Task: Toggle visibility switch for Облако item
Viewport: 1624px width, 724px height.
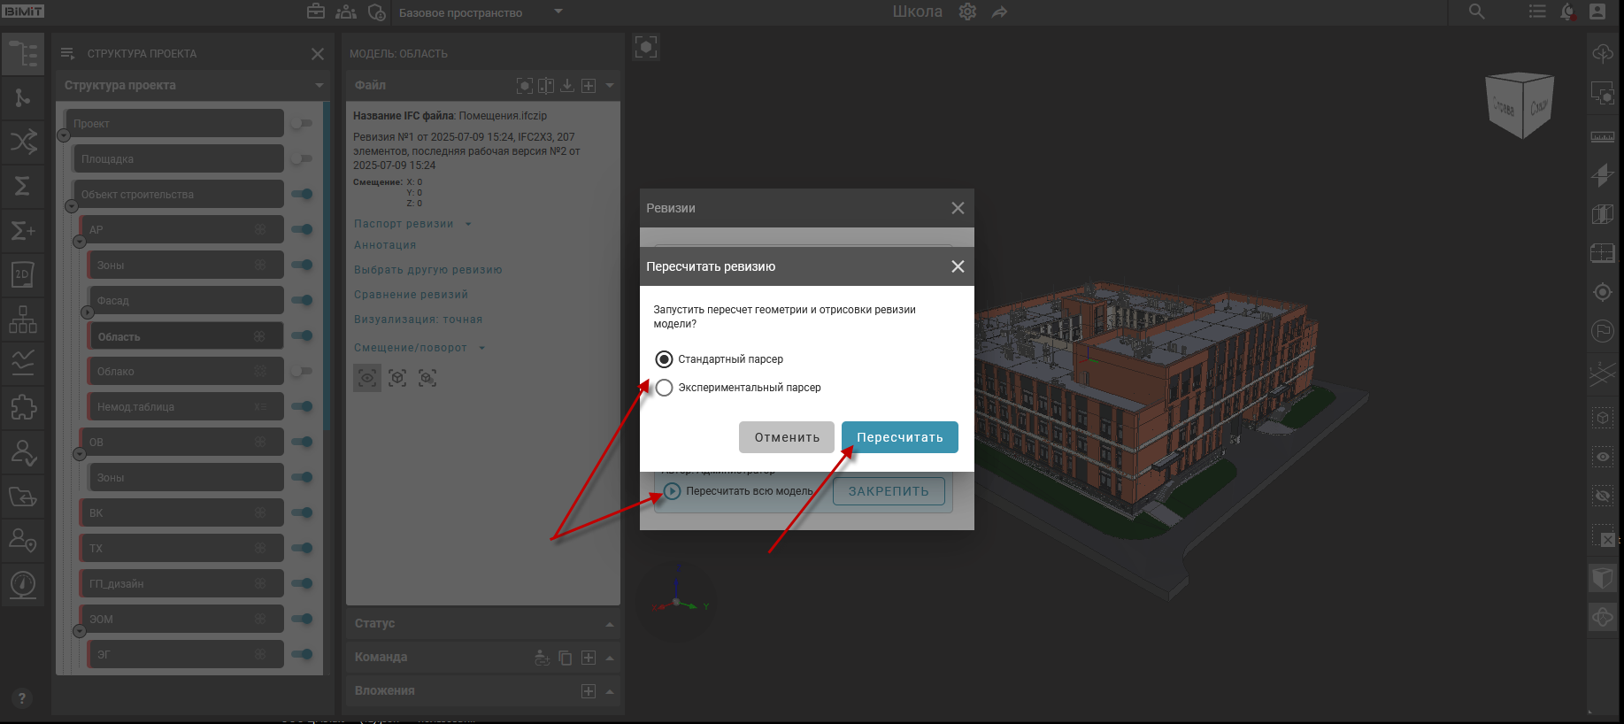Action: pos(302,371)
